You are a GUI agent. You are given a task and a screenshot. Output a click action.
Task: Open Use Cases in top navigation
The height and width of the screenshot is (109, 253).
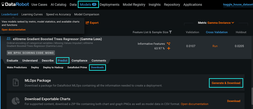(x=39, y=5)
